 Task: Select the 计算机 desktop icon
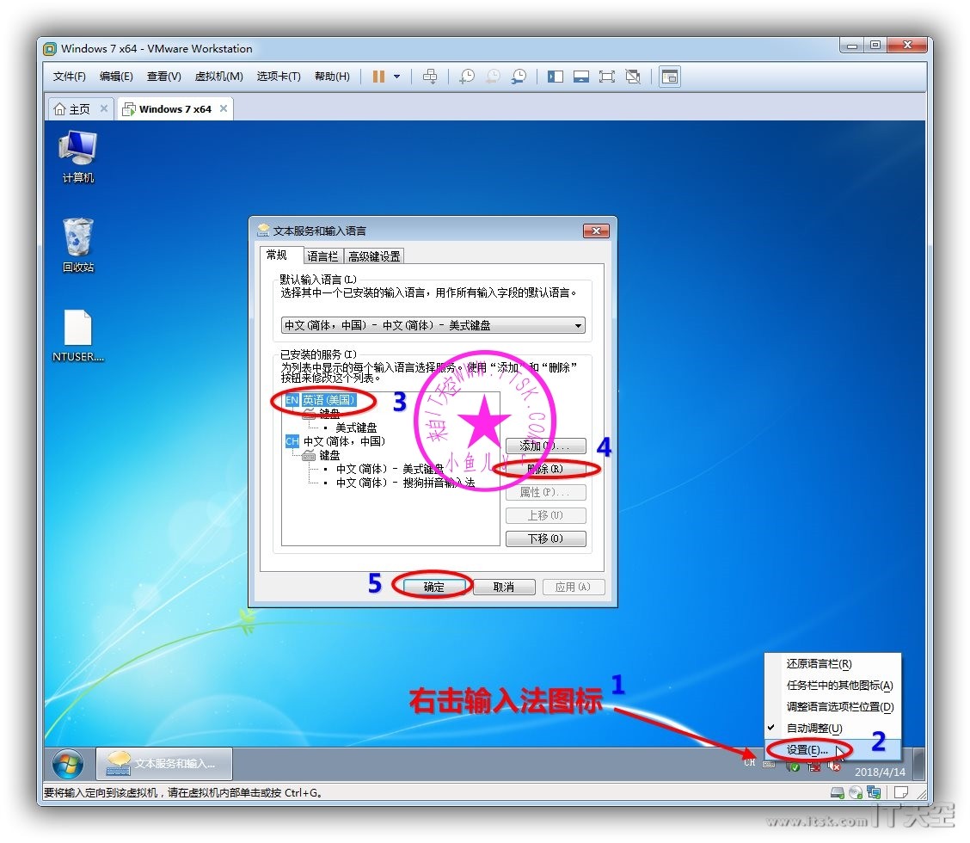click(78, 156)
